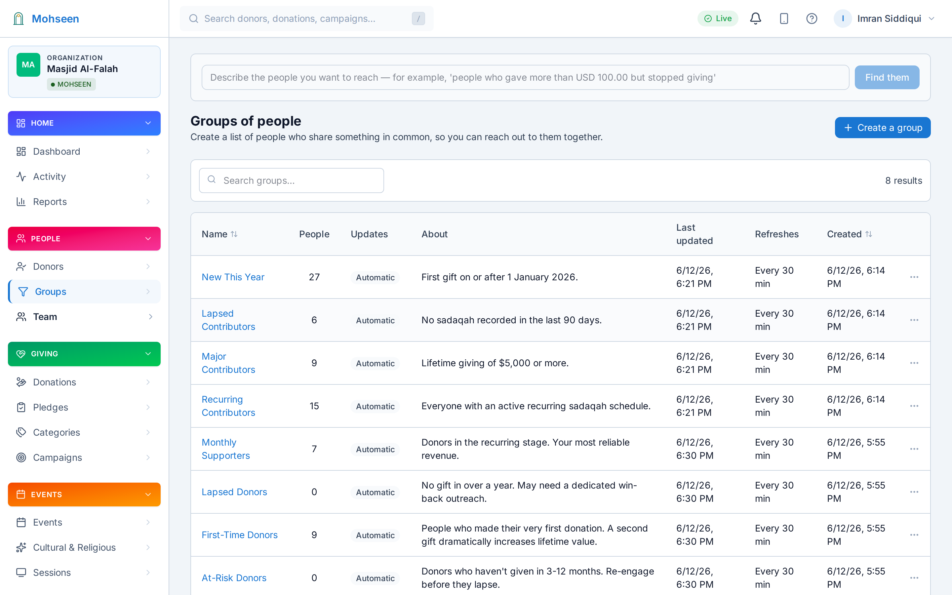This screenshot has width=952, height=595.
Task: Click the Cultural & Religious sparkle icon
Action: [x=21, y=547]
